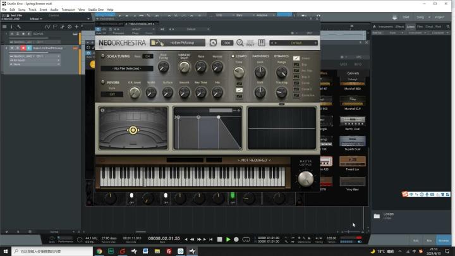This screenshot has width=455, height=256.
Task: Open the Mix view button
Action: [x=429, y=241]
